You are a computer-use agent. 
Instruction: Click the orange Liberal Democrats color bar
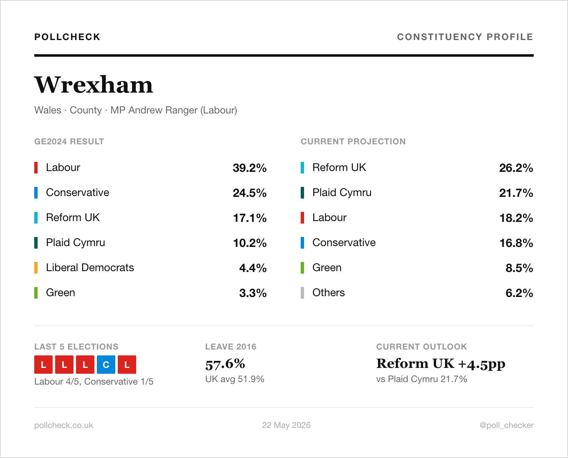pos(36,268)
